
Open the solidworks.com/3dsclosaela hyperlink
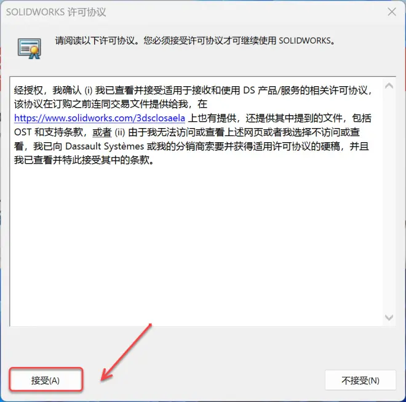(100, 118)
